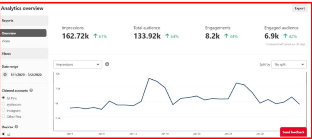
Task: Click the date range 5/1/2020 – 3/2/2020 field
Action: tap(26, 75)
